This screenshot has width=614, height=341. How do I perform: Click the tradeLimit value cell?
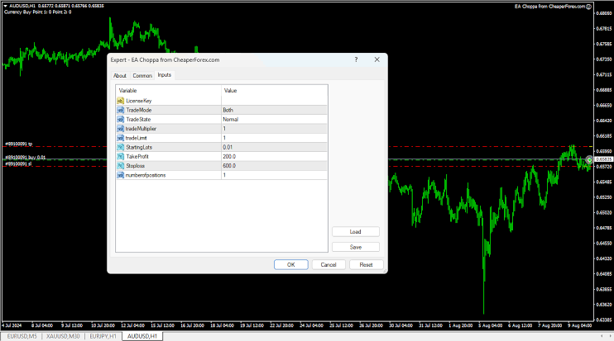[274, 138]
